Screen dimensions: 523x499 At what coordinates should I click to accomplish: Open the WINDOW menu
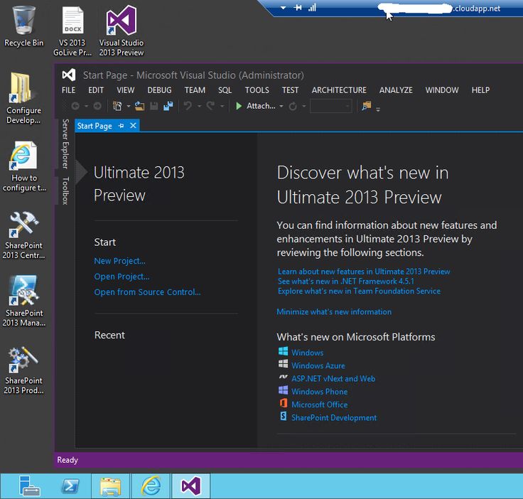click(442, 90)
